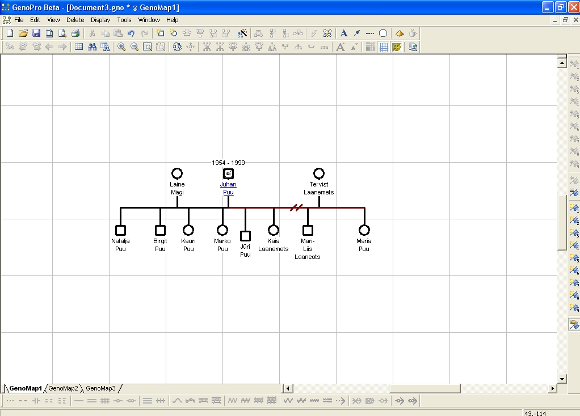Click the binoculars Find icon
580x416 pixels.
coord(92,47)
